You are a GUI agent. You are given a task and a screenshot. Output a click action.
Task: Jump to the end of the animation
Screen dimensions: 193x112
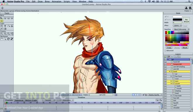point(80,95)
